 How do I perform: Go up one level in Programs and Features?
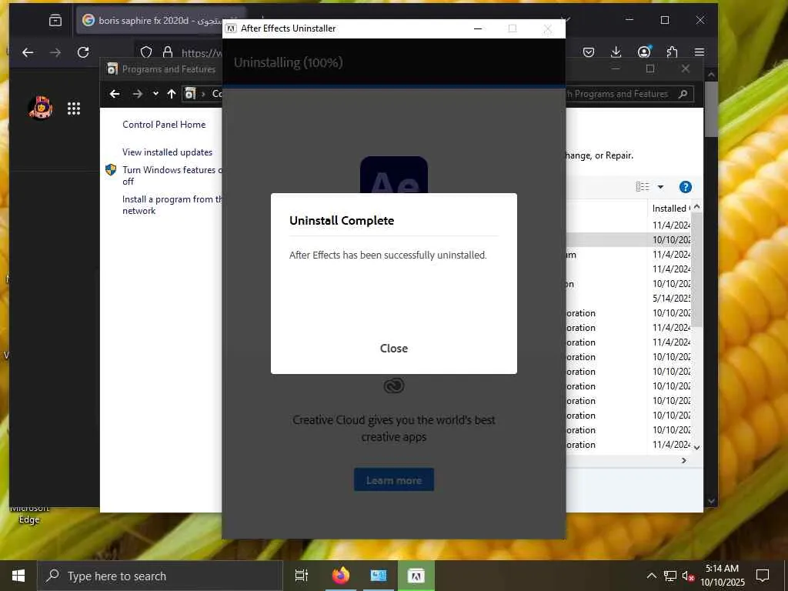pyautogui.click(x=172, y=93)
